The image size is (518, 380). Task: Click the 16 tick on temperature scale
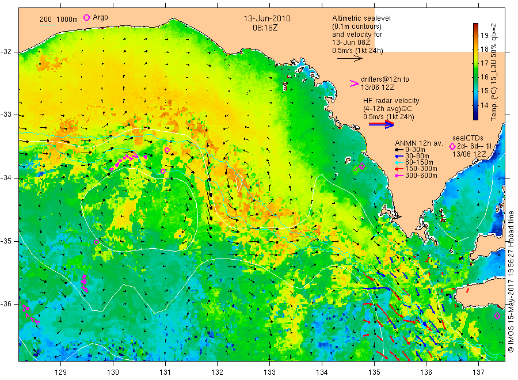click(x=484, y=77)
